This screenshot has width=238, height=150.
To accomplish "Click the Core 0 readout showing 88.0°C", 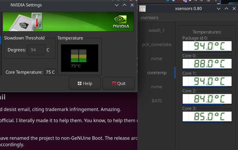I will pyautogui.click(x=207, y=64).
